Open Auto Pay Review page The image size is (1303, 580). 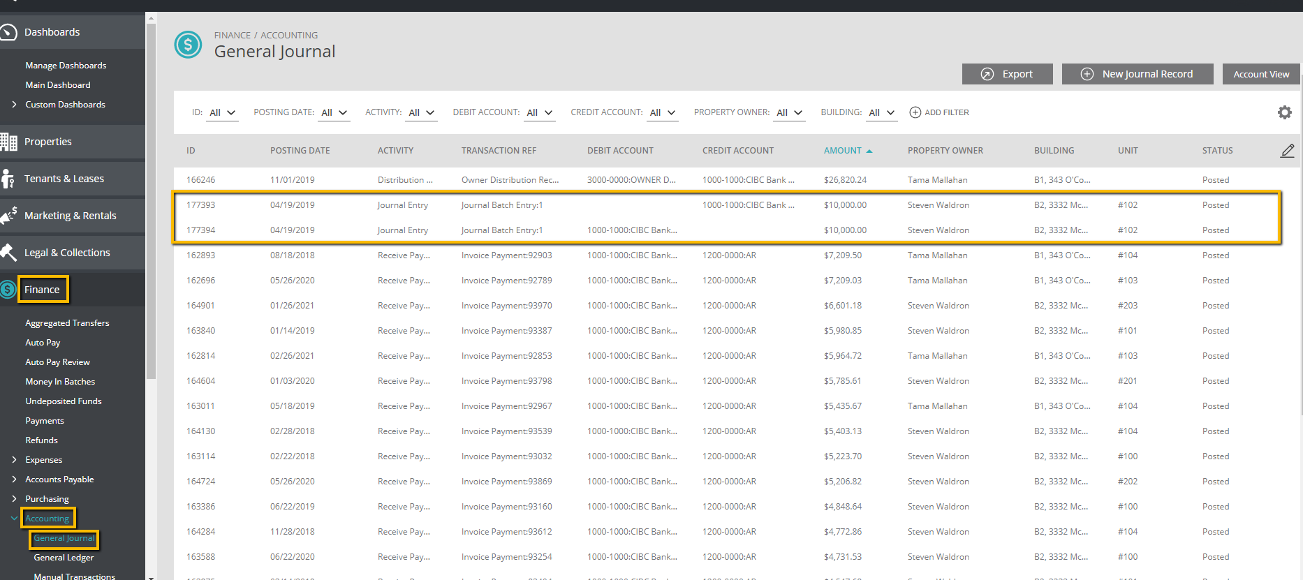click(x=57, y=362)
